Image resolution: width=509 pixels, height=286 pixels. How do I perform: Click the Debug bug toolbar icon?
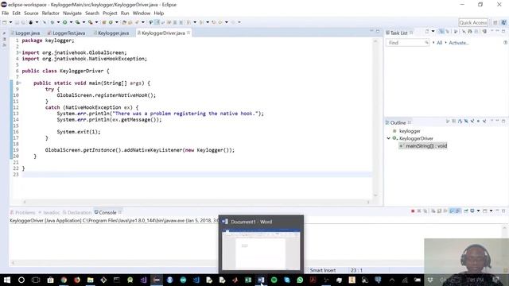[52, 22]
